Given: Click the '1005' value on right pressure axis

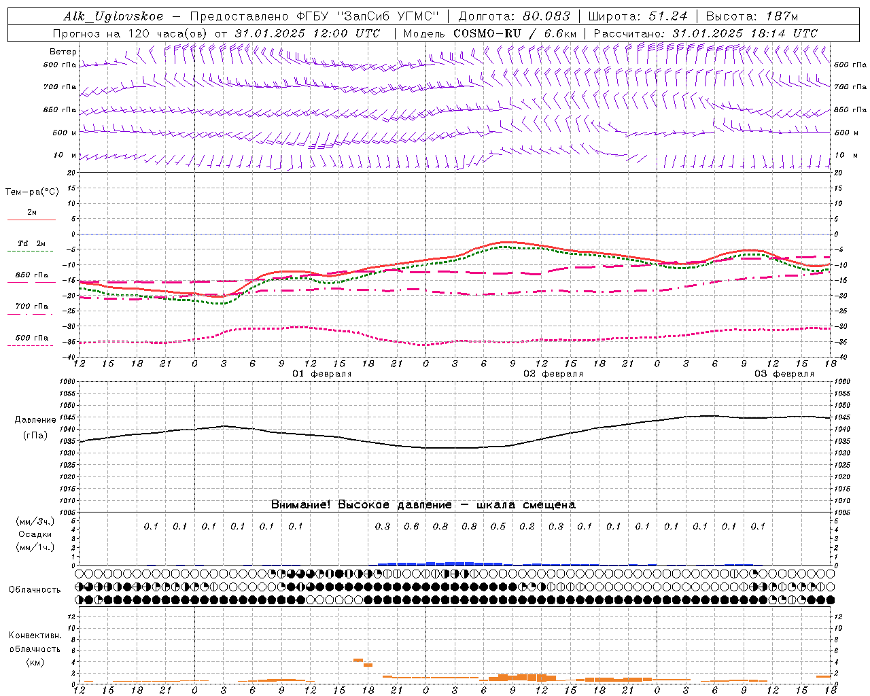Looking at the screenshot, I should coord(841,512).
